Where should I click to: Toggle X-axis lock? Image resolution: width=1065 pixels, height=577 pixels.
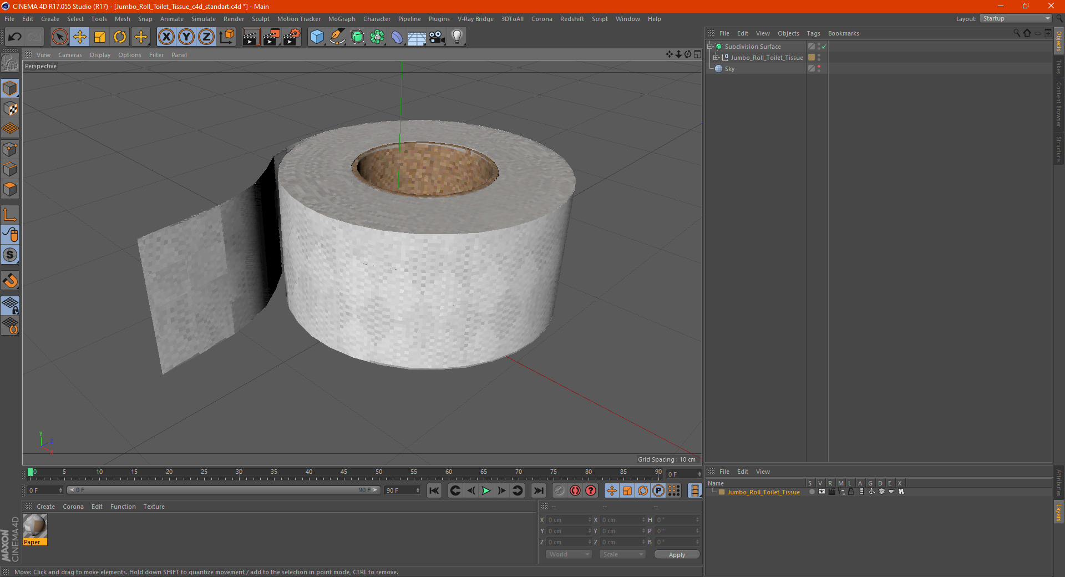click(x=166, y=37)
